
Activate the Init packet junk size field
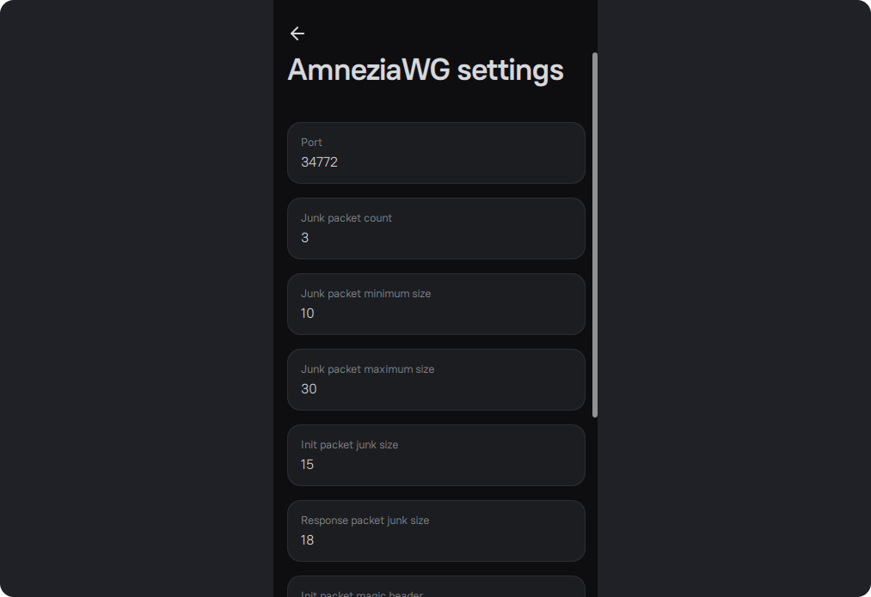point(436,455)
